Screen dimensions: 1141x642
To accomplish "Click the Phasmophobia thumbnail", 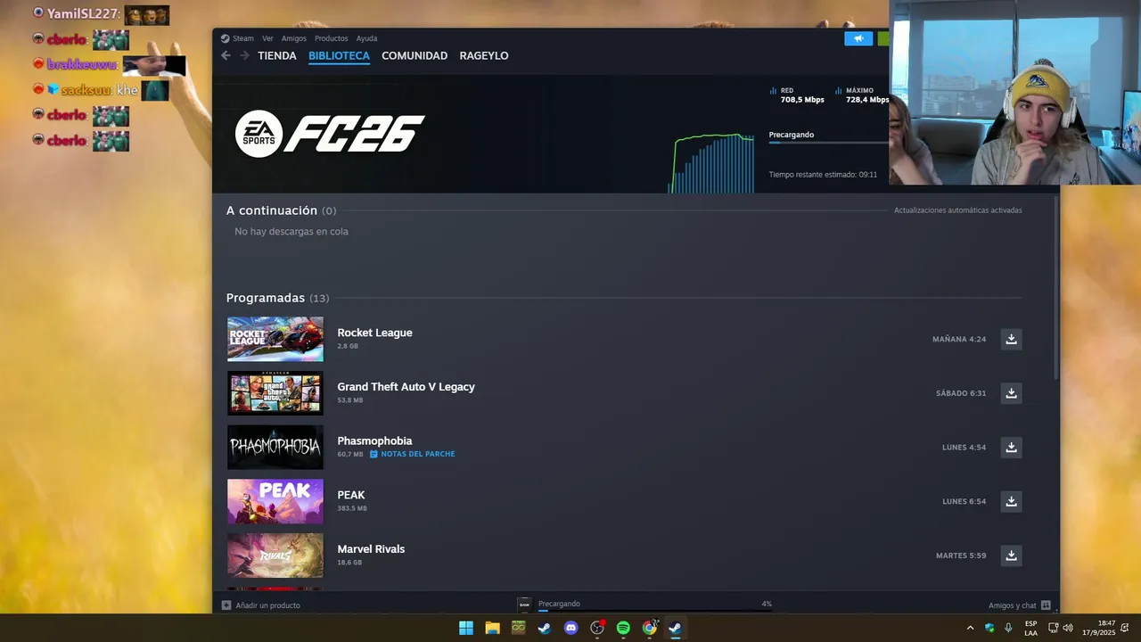I will pyautogui.click(x=275, y=448).
